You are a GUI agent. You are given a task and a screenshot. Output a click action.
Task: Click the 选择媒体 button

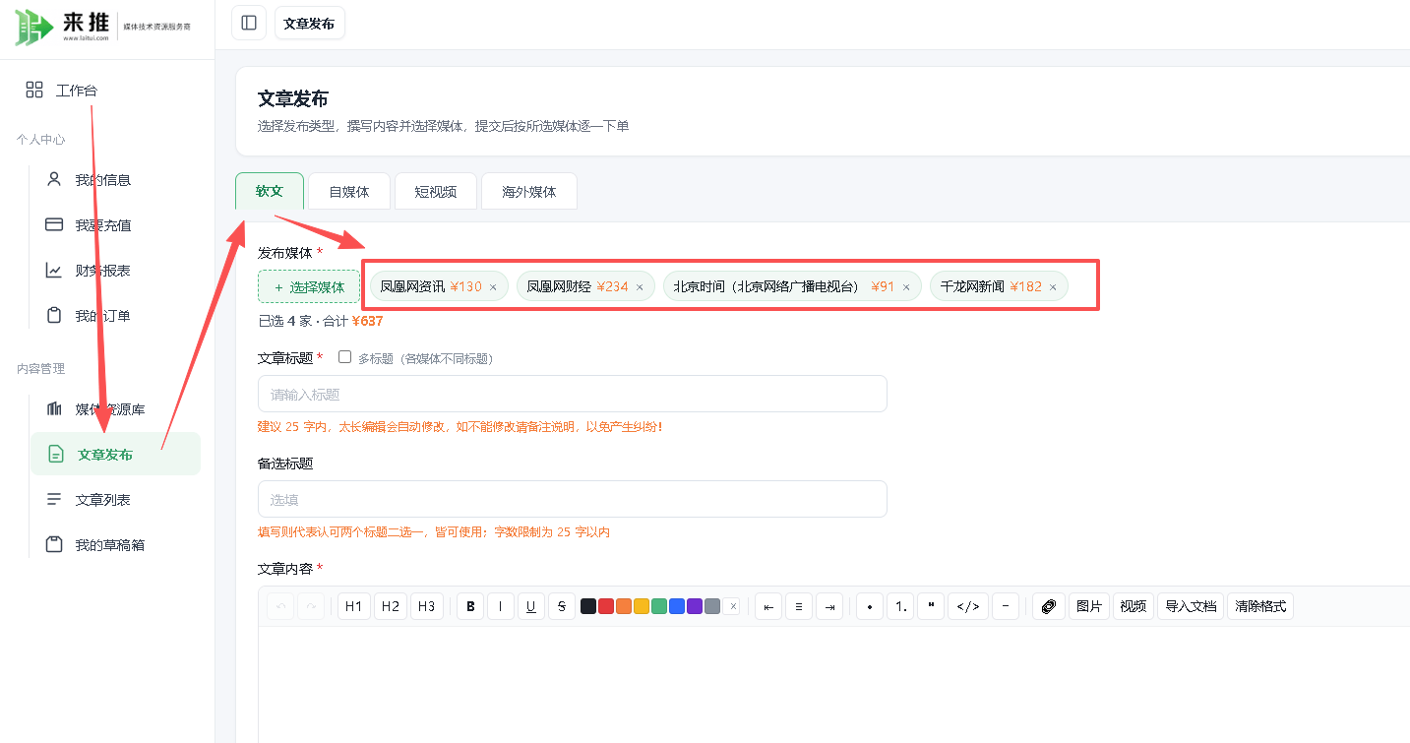click(309, 287)
